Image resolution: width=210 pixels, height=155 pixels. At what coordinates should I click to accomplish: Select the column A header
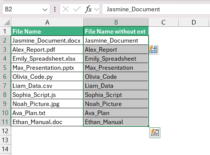click(x=47, y=22)
